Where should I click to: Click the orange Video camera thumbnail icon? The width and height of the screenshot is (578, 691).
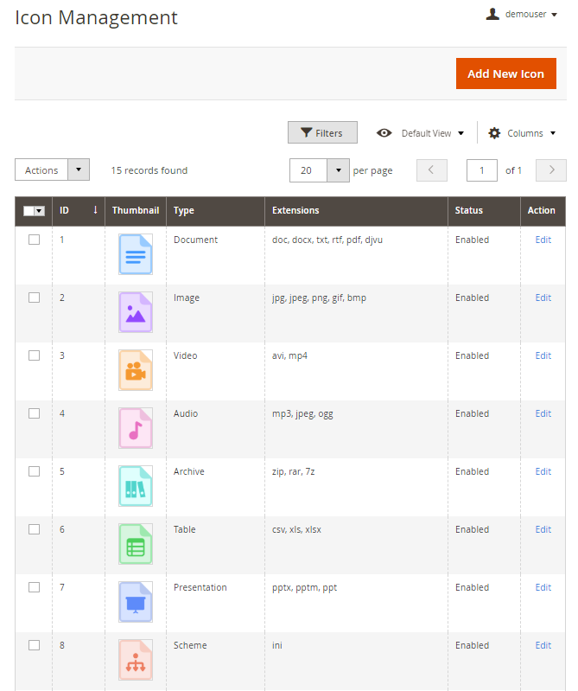135,370
